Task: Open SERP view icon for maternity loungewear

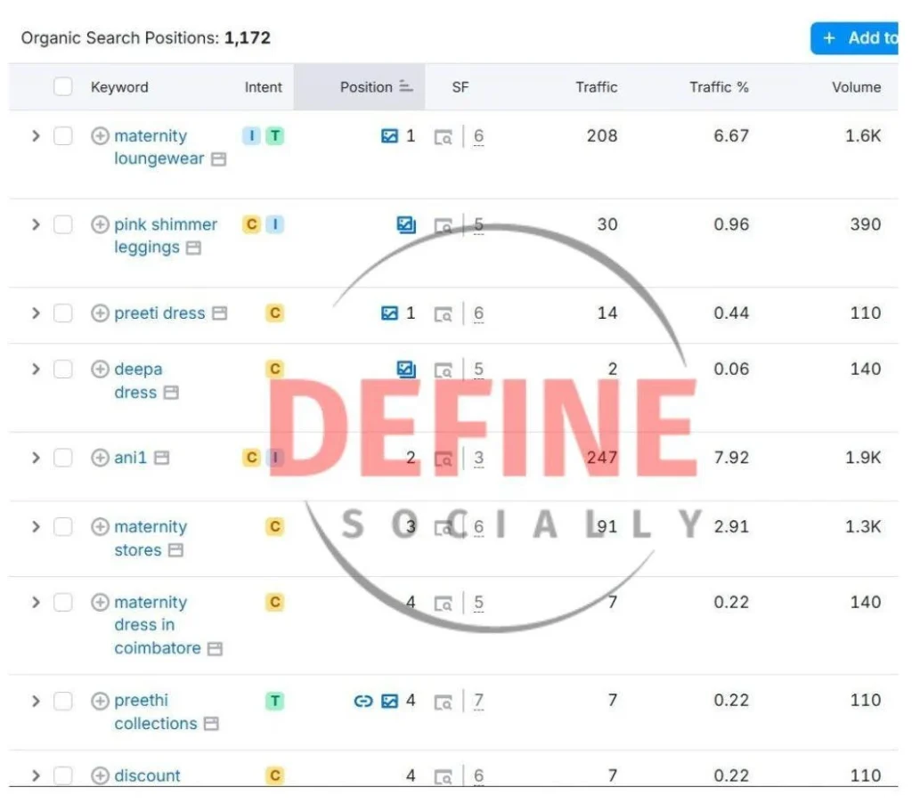Action: coord(443,137)
